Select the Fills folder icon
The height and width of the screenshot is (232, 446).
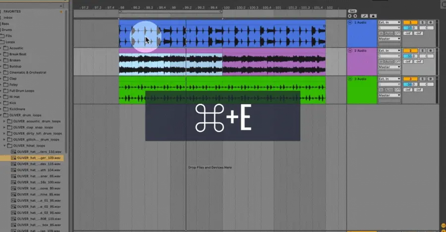click(x=2, y=36)
